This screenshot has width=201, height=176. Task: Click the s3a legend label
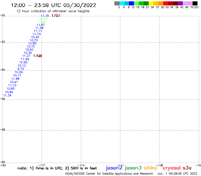click(x=187, y=168)
